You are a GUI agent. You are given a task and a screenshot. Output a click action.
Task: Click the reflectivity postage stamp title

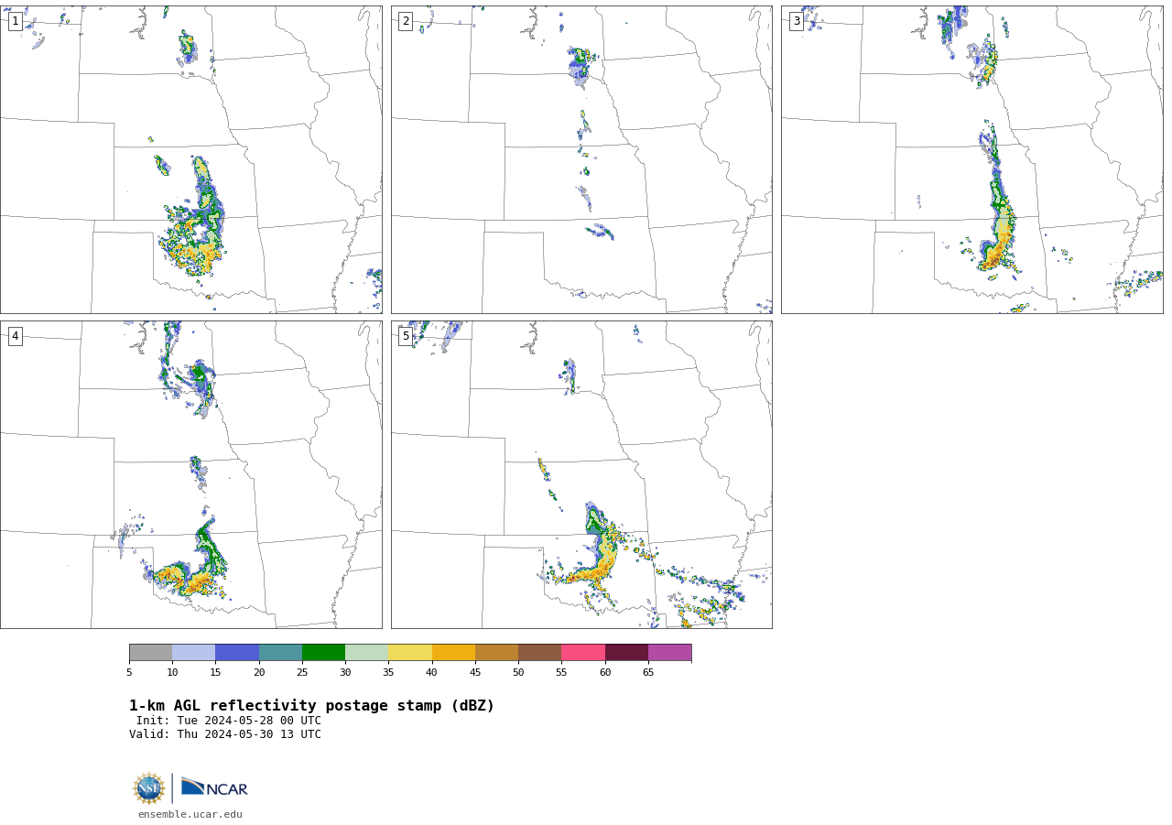(311, 706)
